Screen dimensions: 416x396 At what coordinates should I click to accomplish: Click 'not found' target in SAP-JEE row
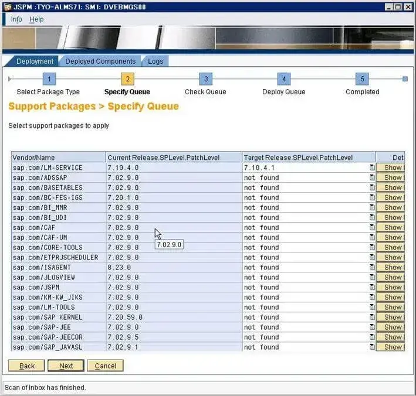click(261, 327)
